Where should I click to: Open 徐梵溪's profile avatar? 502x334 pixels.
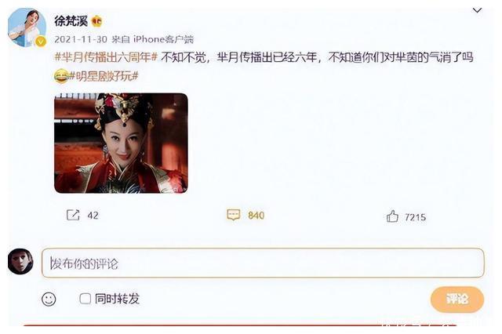tap(26, 27)
